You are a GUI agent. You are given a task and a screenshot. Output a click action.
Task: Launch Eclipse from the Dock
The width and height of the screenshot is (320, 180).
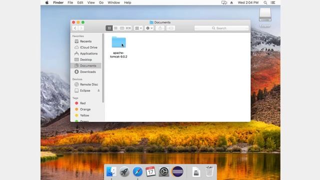[x=177, y=171]
